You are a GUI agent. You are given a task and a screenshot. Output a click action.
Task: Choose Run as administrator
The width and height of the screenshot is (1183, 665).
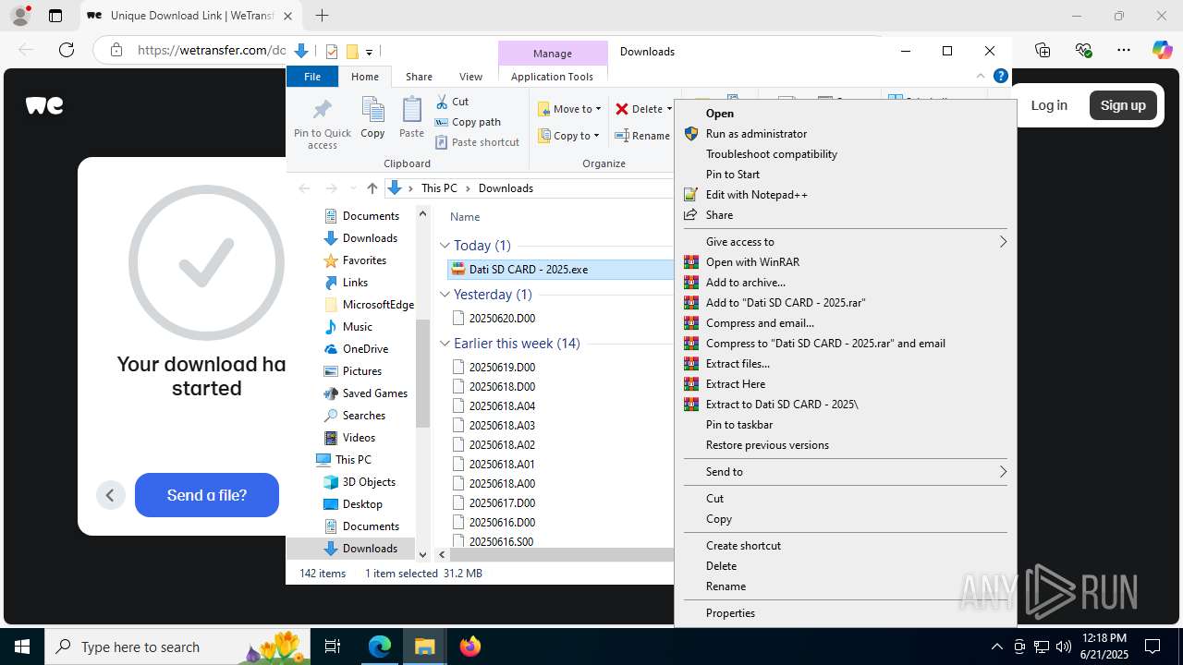click(x=845, y=134)
